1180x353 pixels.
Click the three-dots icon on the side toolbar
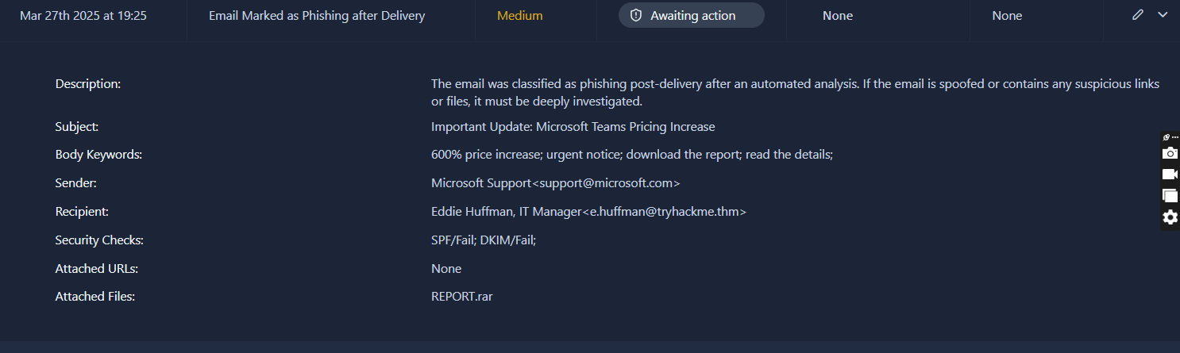pos(1175,137)
